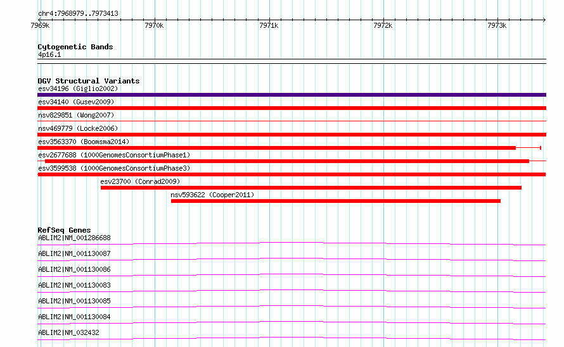Click the esv3599538 red variant bar
This screenshot has height=347, width=564.
[292, 174]
